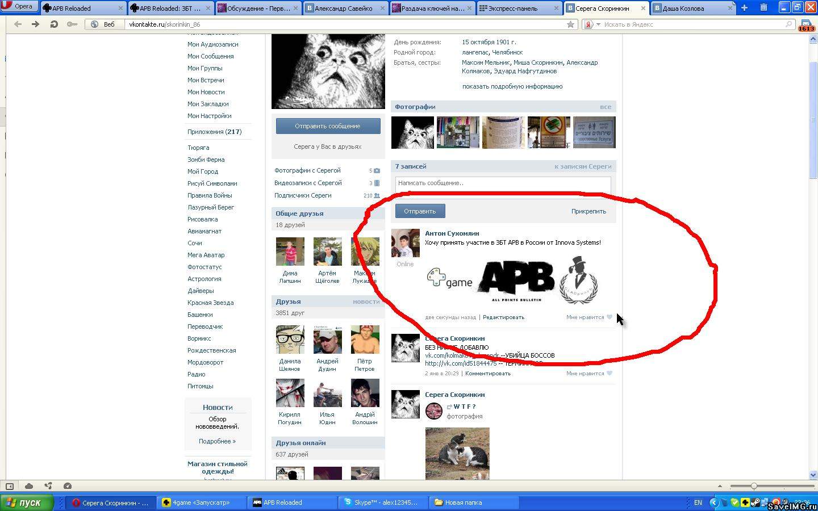Screen dimensions: 818x511
Task: Click к записям Сереги filter link
Action: pos(583,166)
